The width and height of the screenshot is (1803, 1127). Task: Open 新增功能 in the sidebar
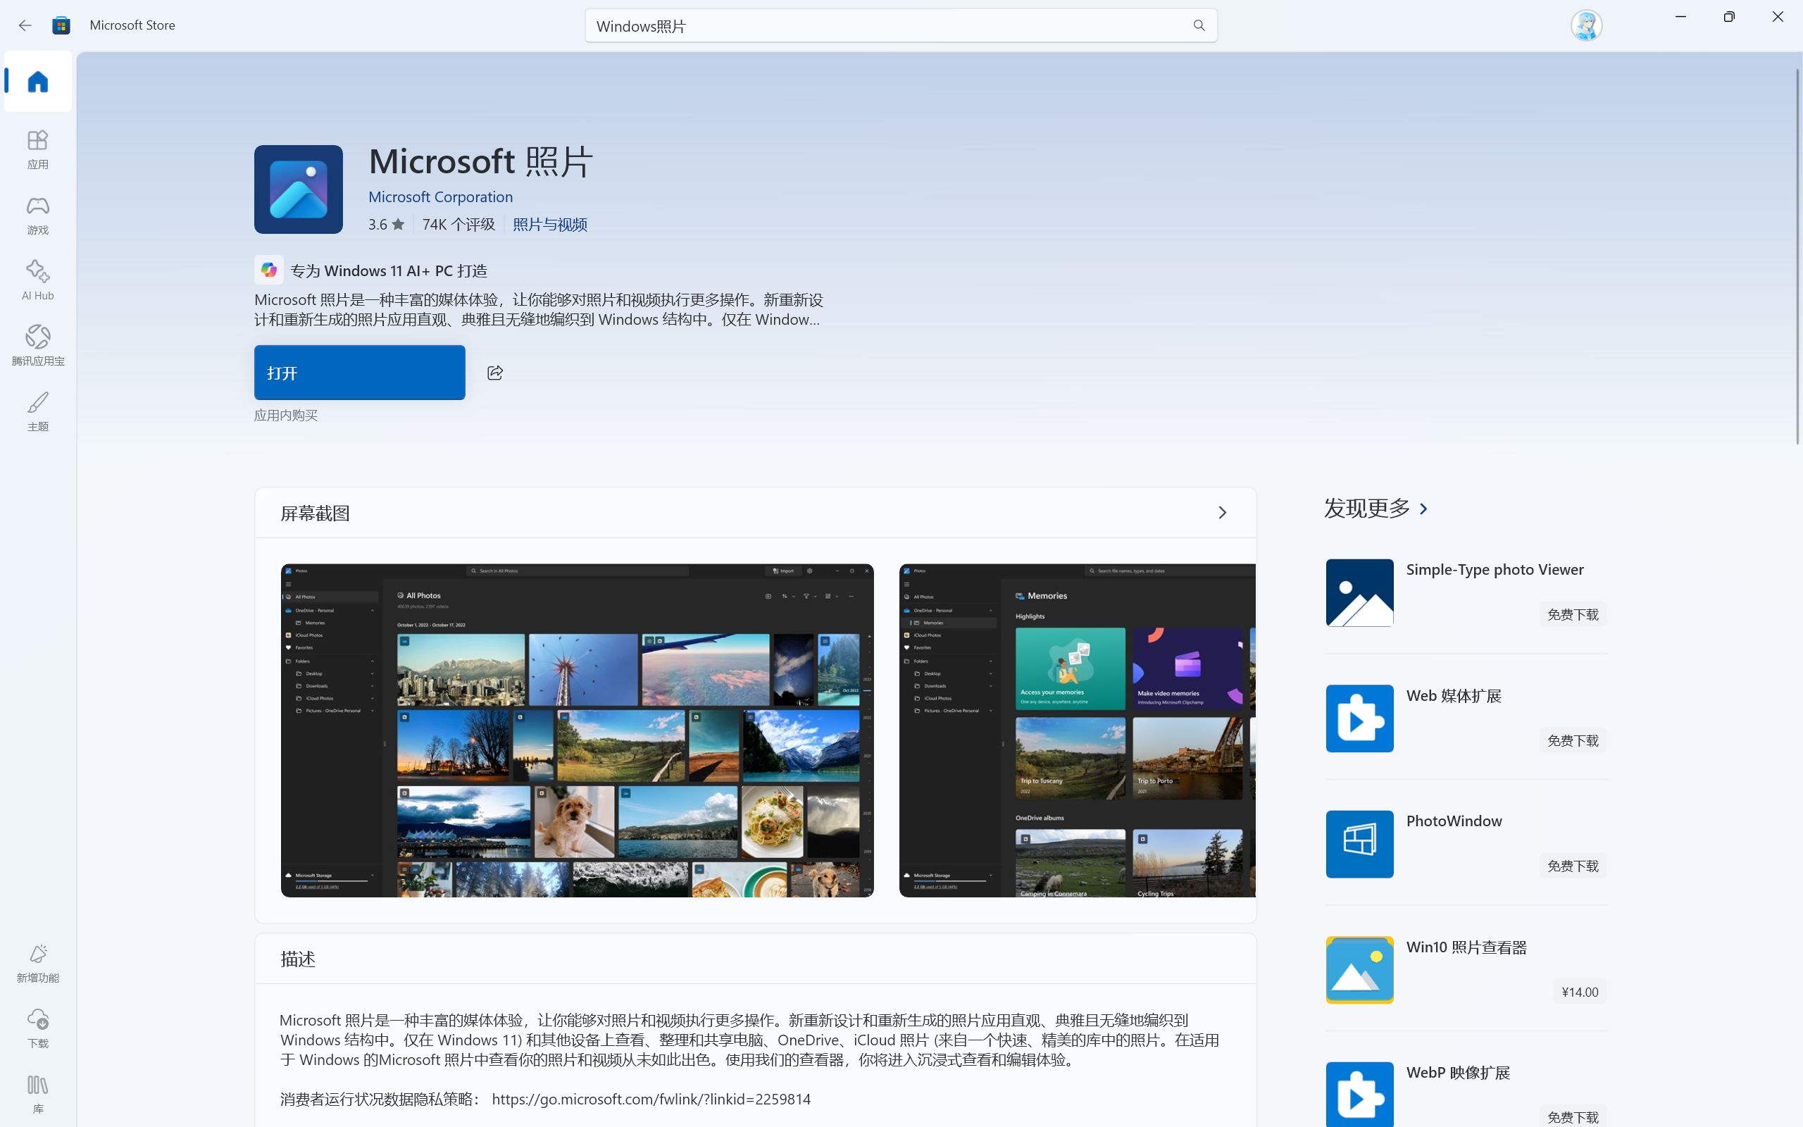[x=38, y=963]
